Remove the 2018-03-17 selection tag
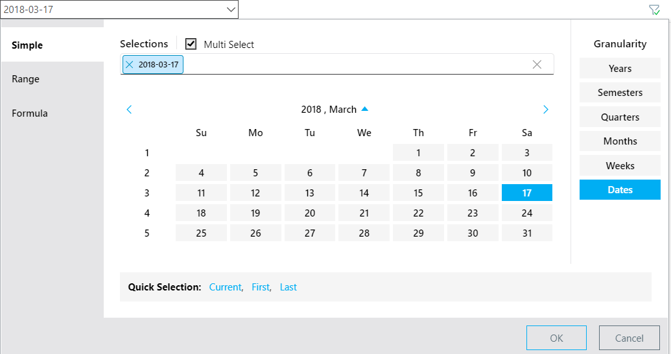This screenshot has height=354, width=671. 129,65
